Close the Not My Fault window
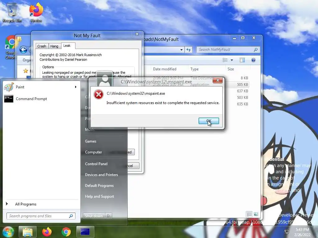The width and height of the screenshot is (318, 238). coord(137,34)
